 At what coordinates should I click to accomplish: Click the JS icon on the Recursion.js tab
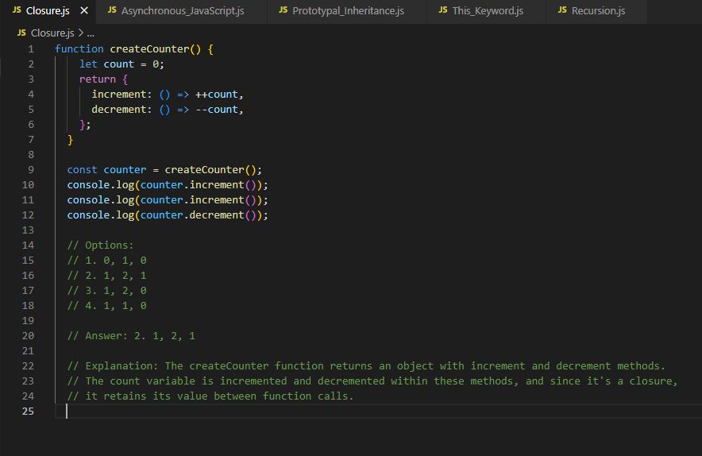click(x=563, y=10)
